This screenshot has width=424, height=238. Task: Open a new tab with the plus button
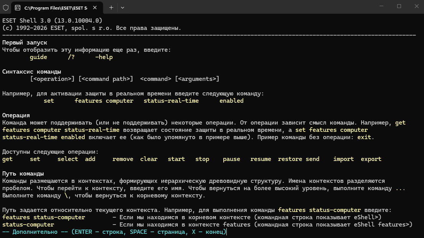(x=111, y=8)
